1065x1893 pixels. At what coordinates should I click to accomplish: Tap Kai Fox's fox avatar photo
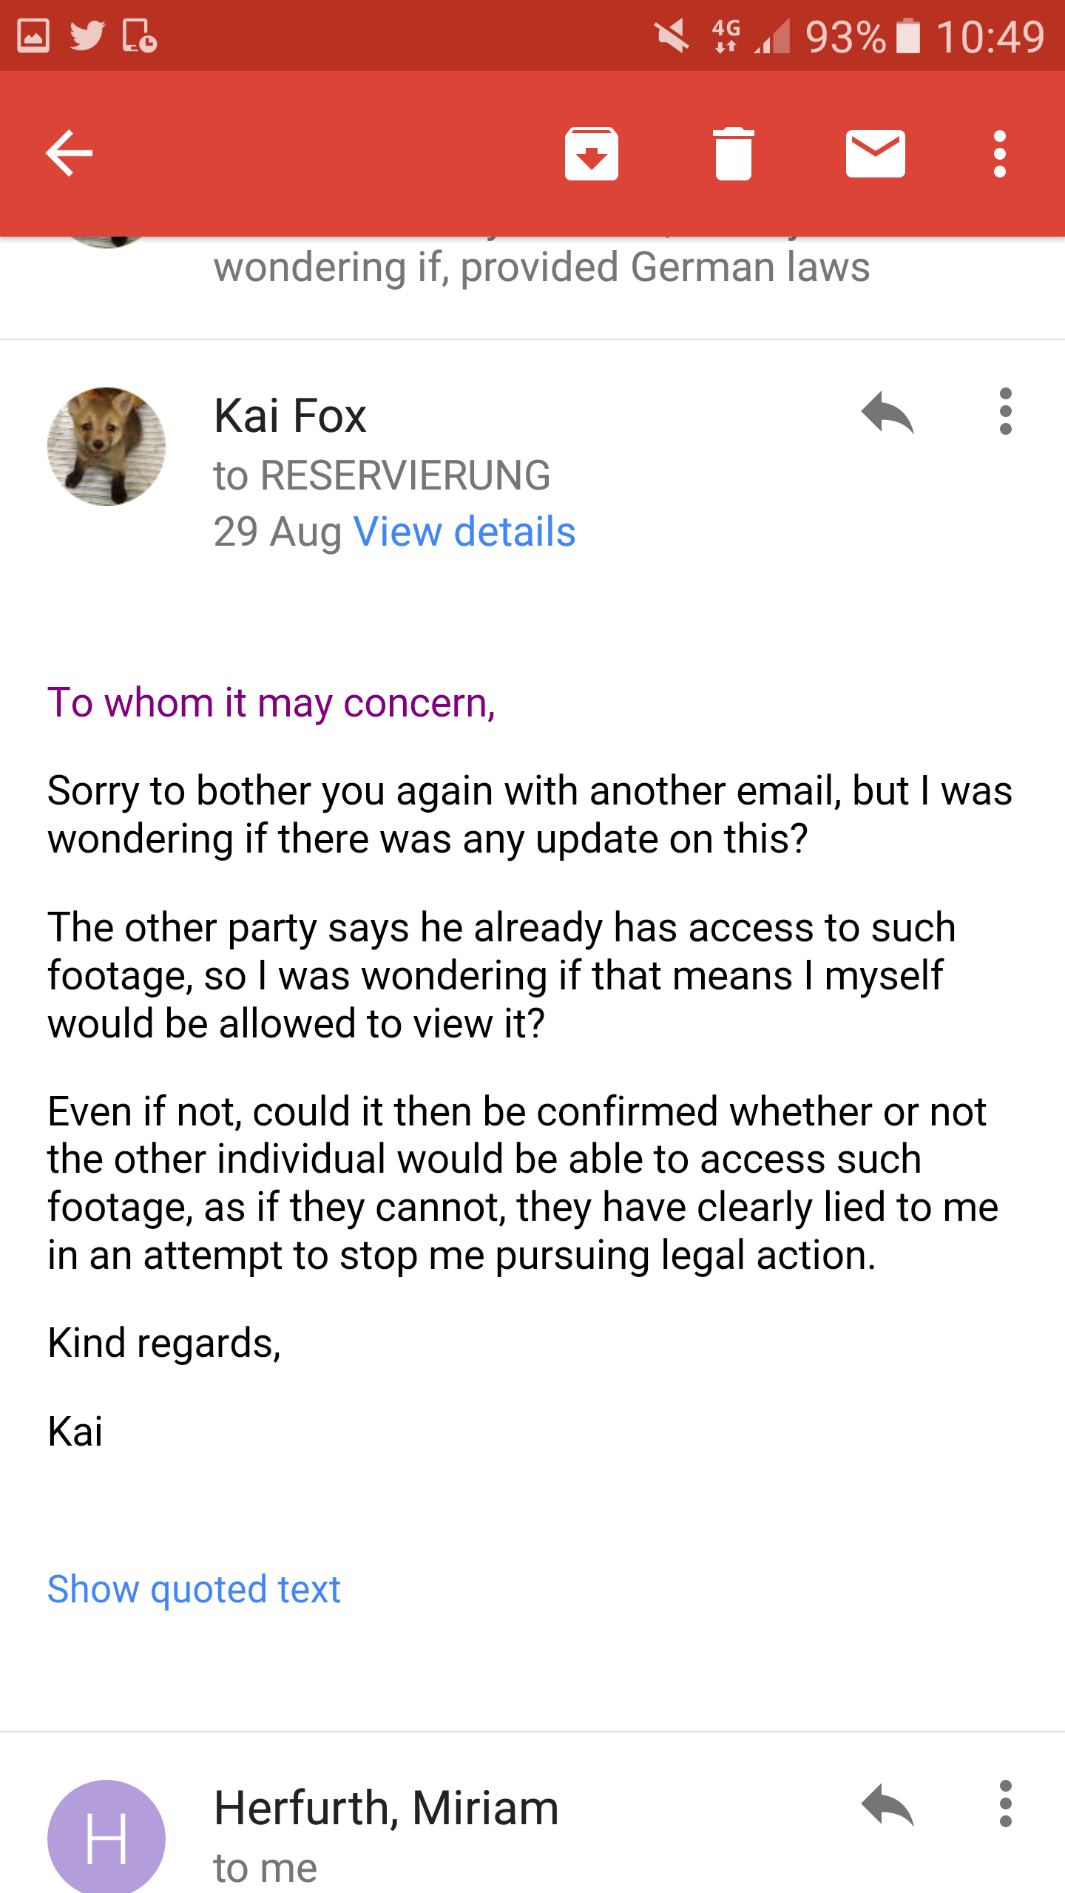tap(106, 447)
